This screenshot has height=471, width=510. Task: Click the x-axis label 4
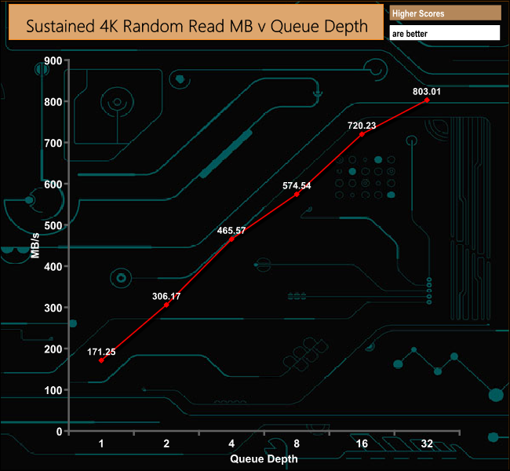click(x=231, y=444)
